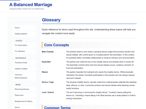Go to Getting Started in sidebar
The height and width of the screenshot is (109, 146).
(x=24, y=34)
